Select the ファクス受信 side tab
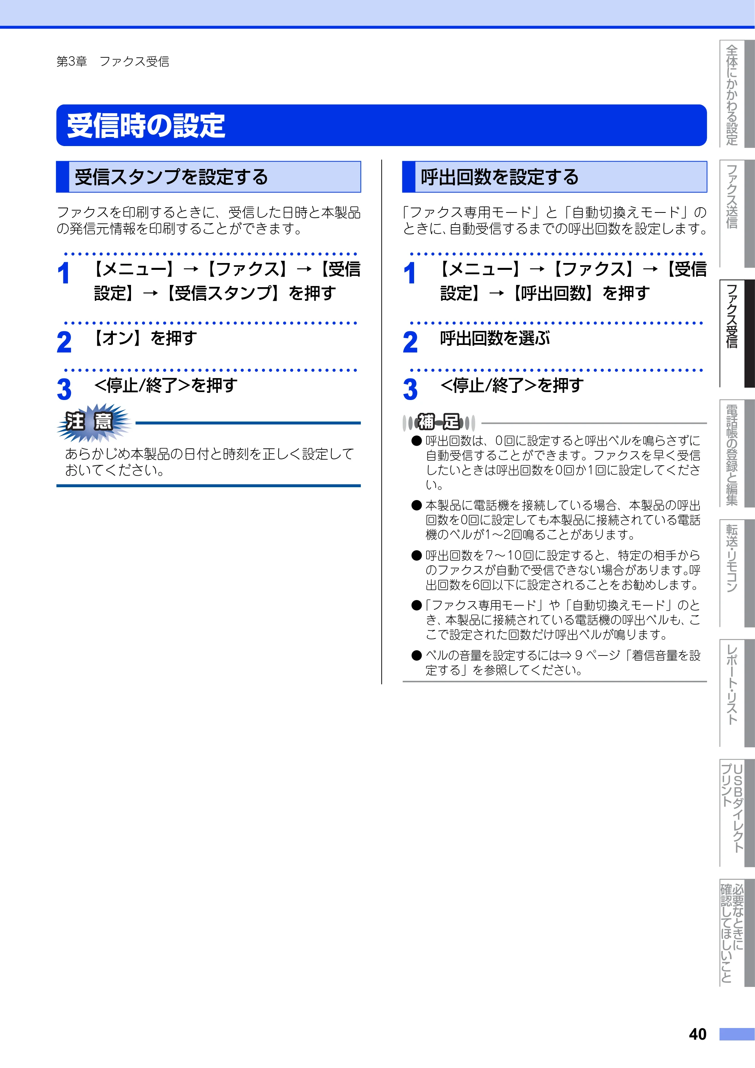 (737, 333)
